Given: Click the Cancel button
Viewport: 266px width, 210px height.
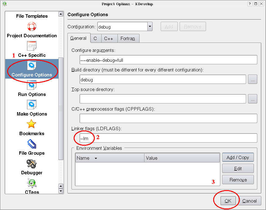Looking at the screenshot, I should click(249, 201).
